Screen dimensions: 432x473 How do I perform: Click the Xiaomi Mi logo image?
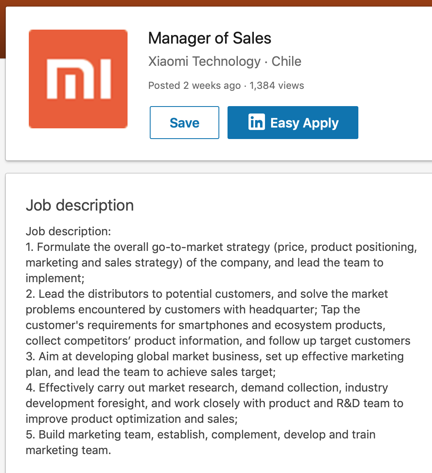[78, 79]
